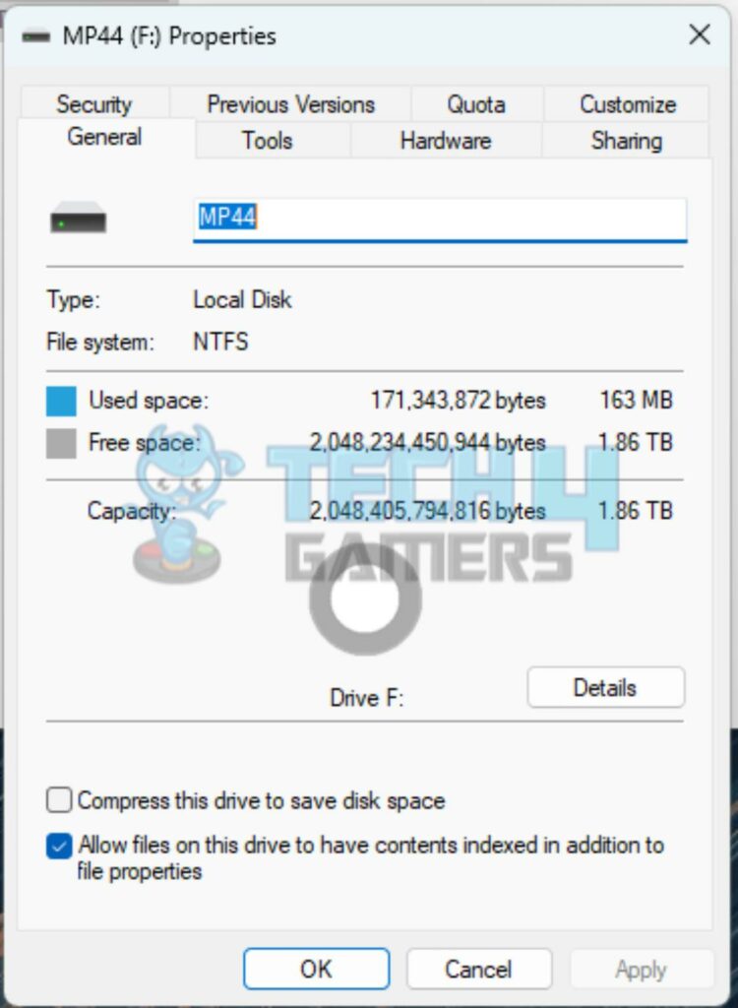Select the General tab
The width and height of the screenshot is (738, 1008).
coord(104,137)
